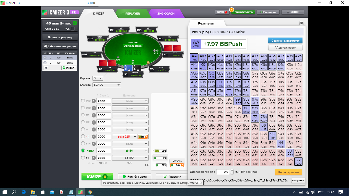This screenshot has height=196, width=349.
Task: Open the Yandex browser taskbar icon
Action: 62,192
